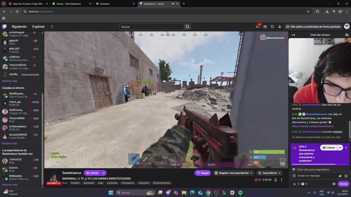Viewport: 351px width, 197px height.
Task: Collapse the stream chat panel
Action: coord(293,35)
